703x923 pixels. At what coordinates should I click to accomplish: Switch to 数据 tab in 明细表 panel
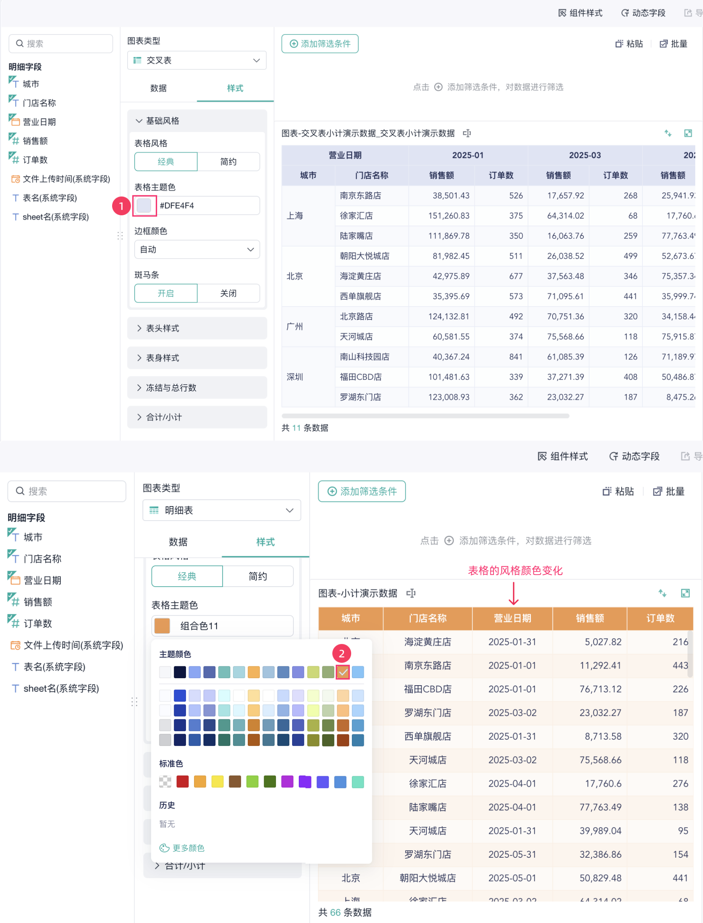coord(178,542)
